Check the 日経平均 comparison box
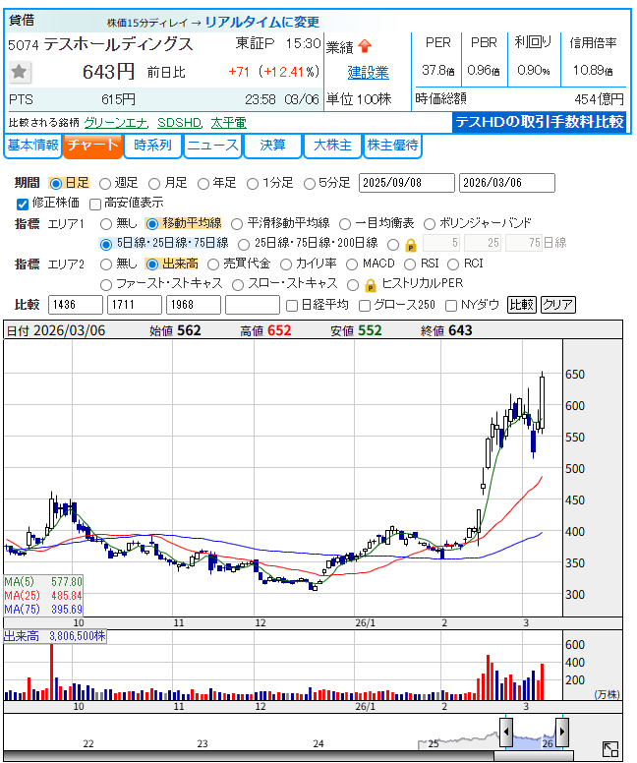 pos(292,306)
